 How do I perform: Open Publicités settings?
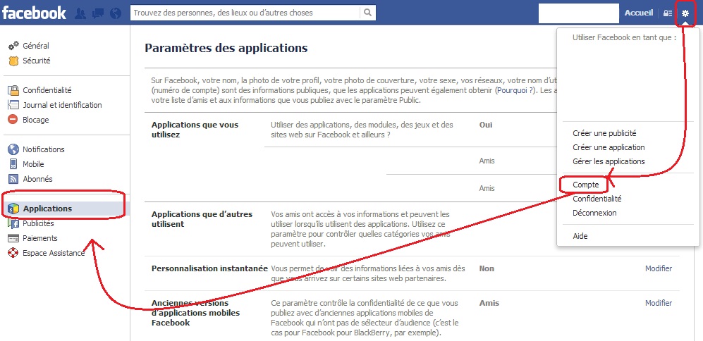click(38, 223)
